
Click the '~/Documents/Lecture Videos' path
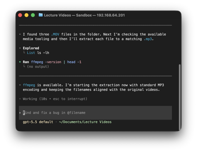coord(85,122)
